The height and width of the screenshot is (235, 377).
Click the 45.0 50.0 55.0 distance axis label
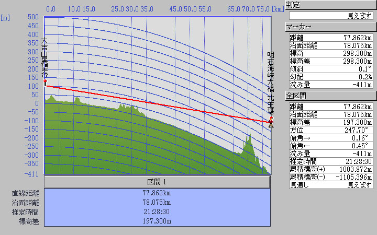click(x=191, y=9)
